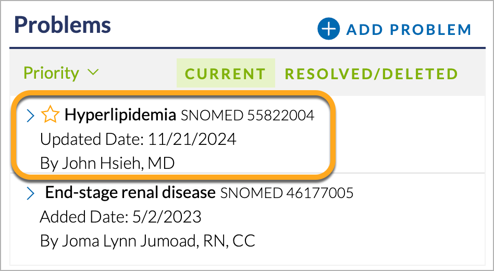
Task: Select the highlighted Hyperlipidemia problem row
Action: 173,135
